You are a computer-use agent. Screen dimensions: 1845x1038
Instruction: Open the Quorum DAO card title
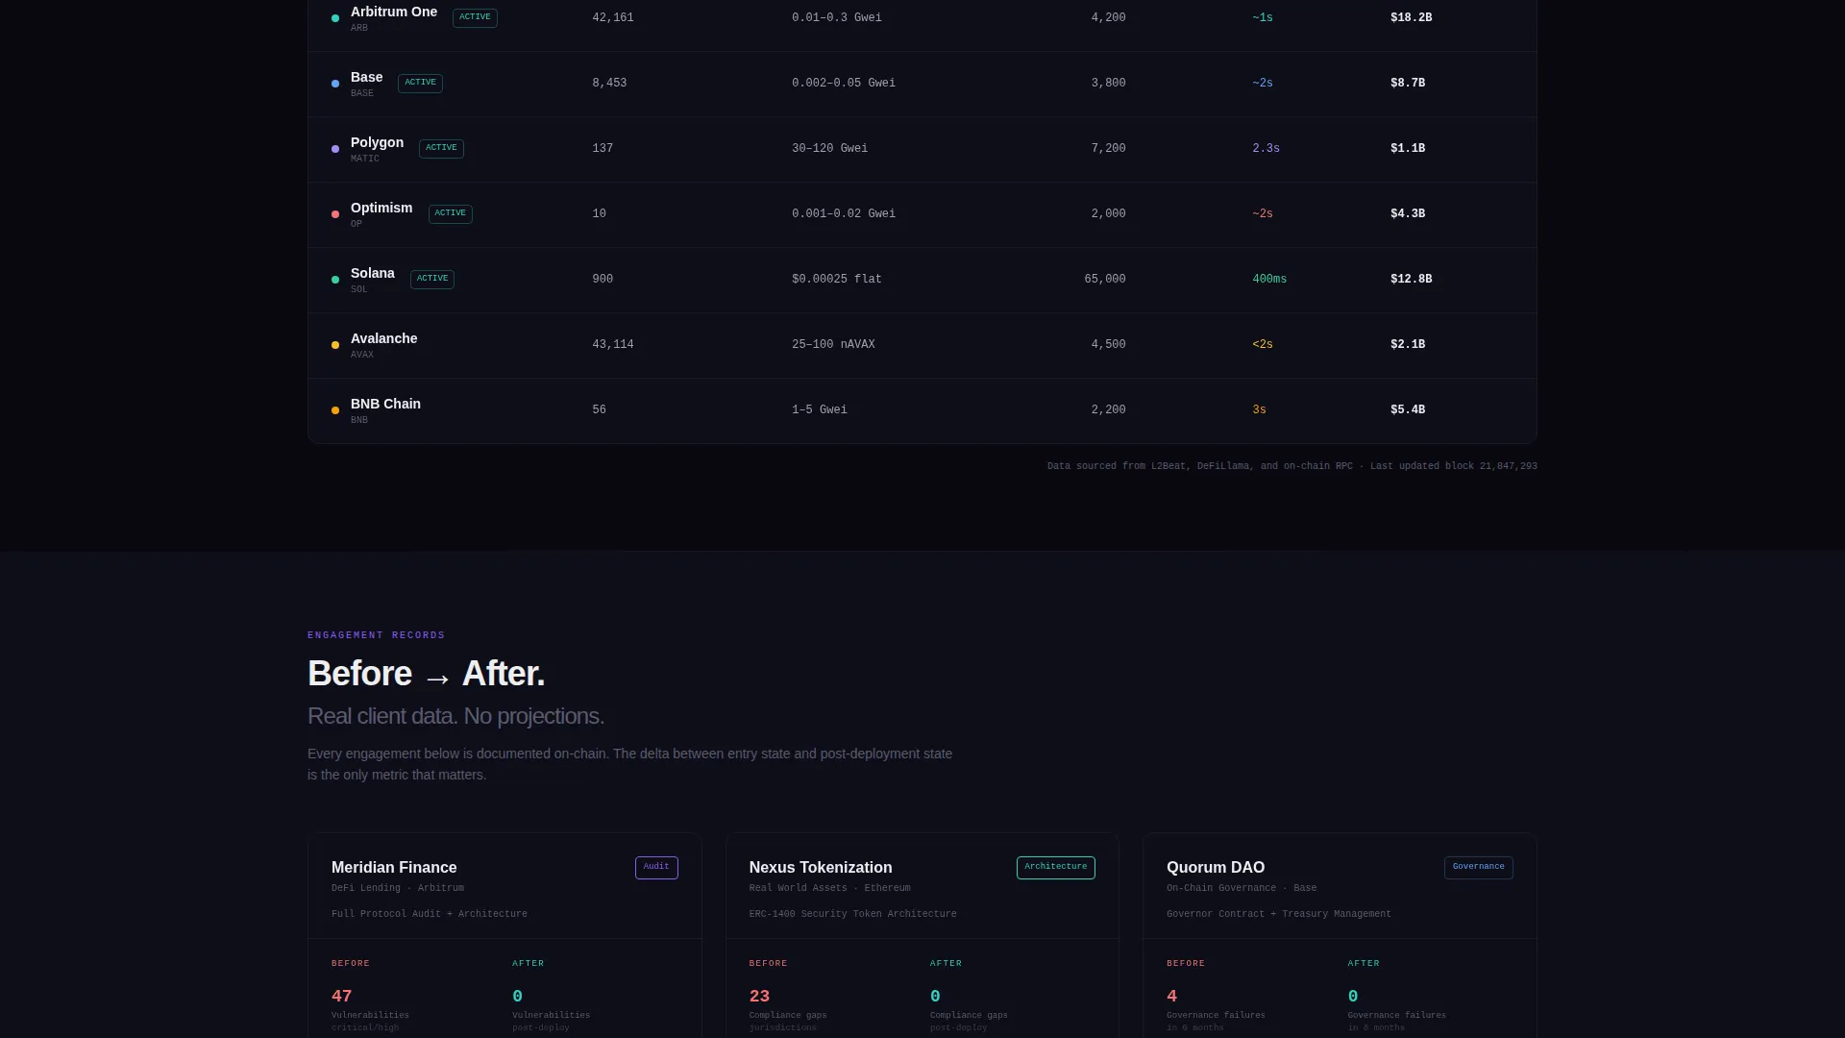click(1216, 867)
